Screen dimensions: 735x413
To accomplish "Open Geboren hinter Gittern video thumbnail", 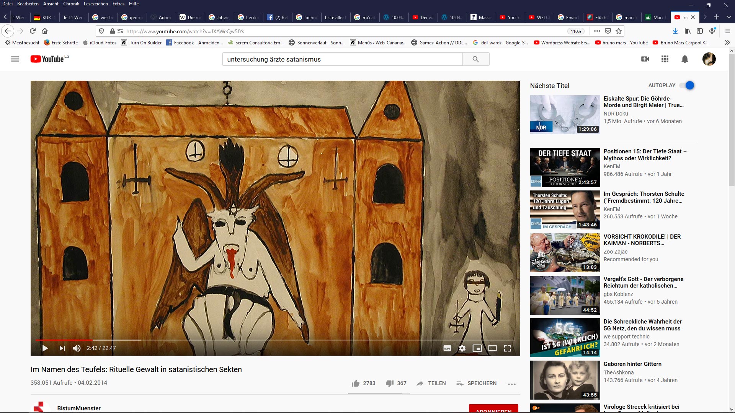I will pyautogui.click(x=565, y=380).
